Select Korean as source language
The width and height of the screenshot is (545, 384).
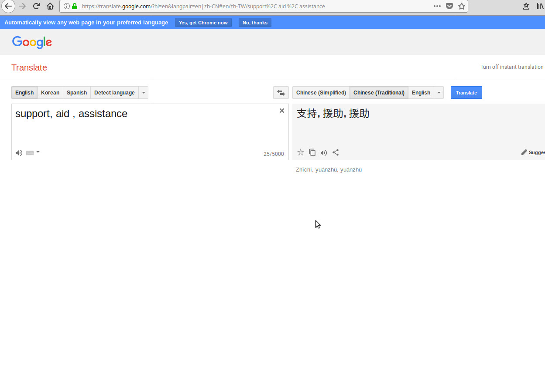[50, 93]
